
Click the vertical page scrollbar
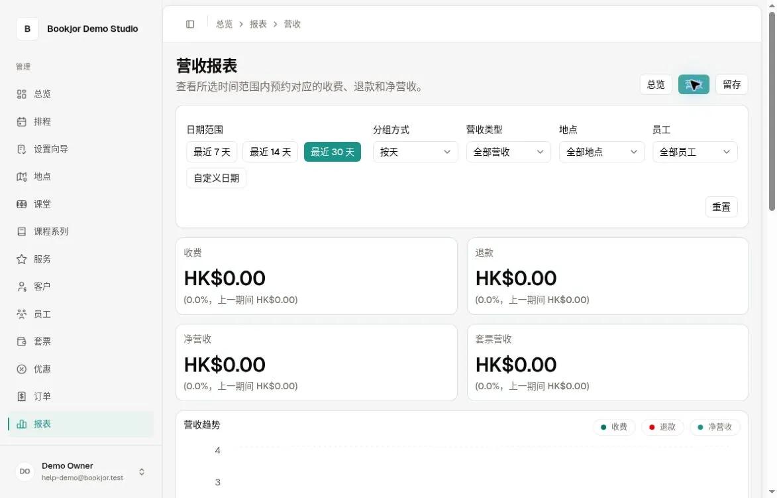pos(772,111)
